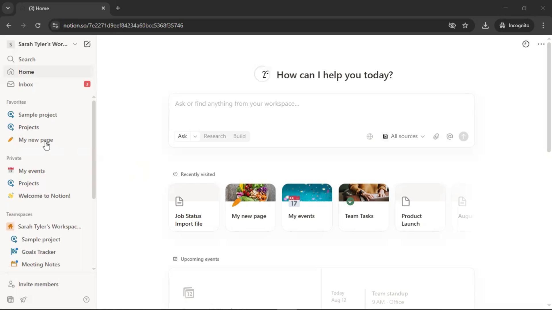
Task: Click the browser bookmark star icon
Action: 465,26
